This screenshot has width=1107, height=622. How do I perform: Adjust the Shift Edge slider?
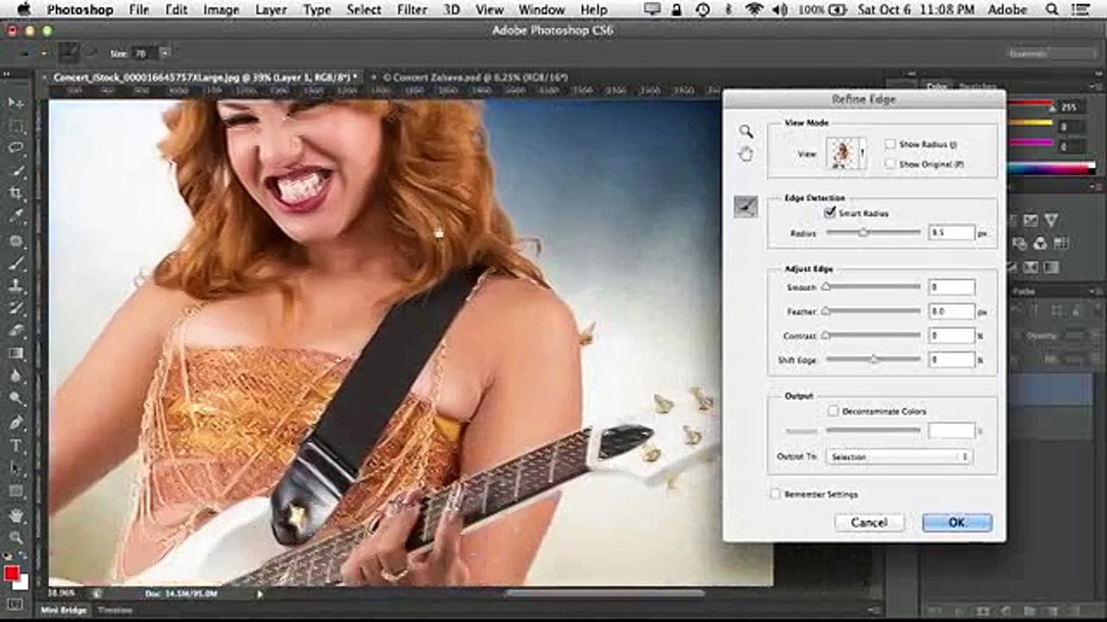click(873, 359)
